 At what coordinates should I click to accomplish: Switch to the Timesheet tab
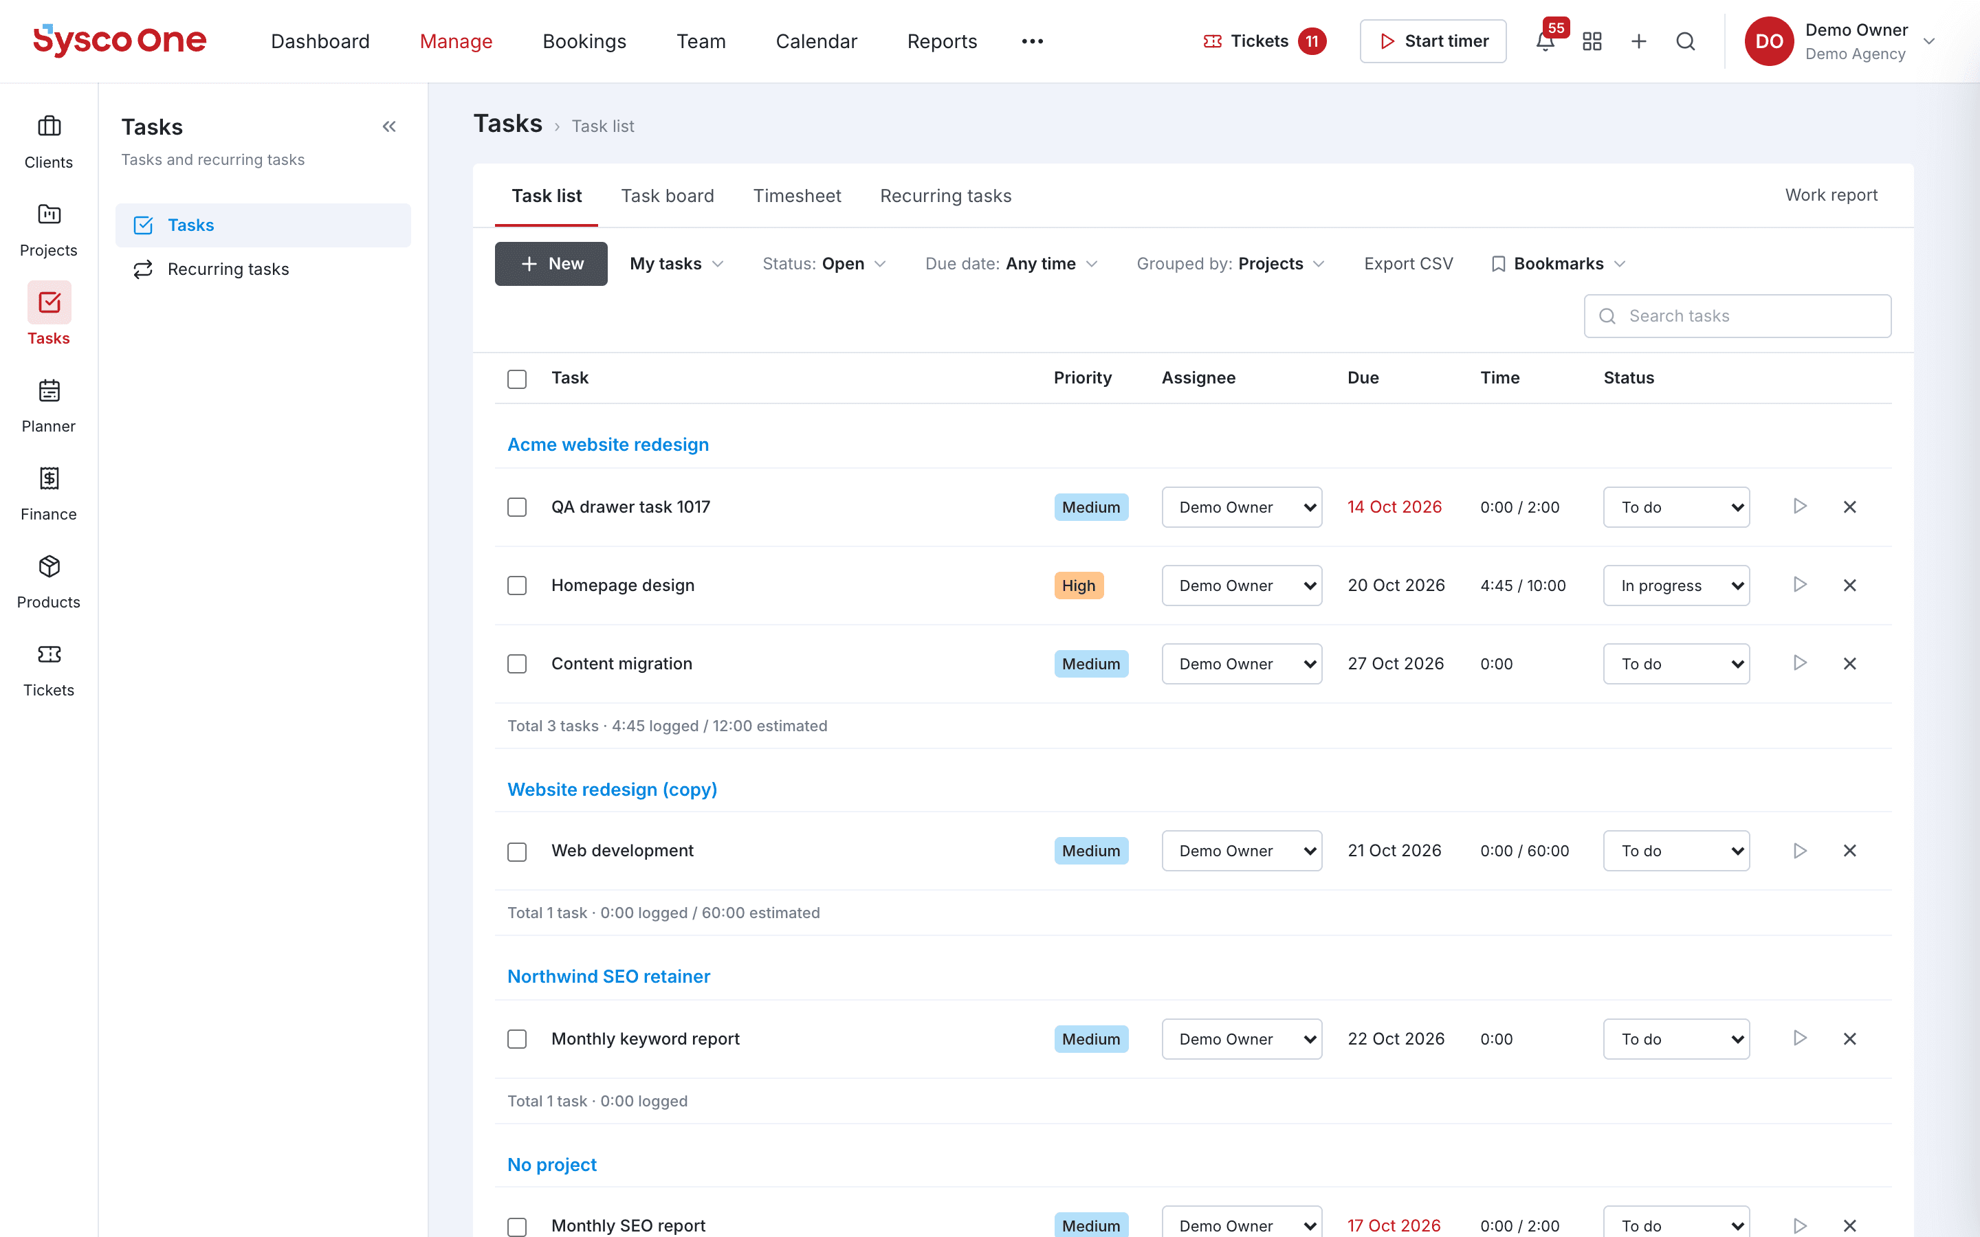[796, 196]
